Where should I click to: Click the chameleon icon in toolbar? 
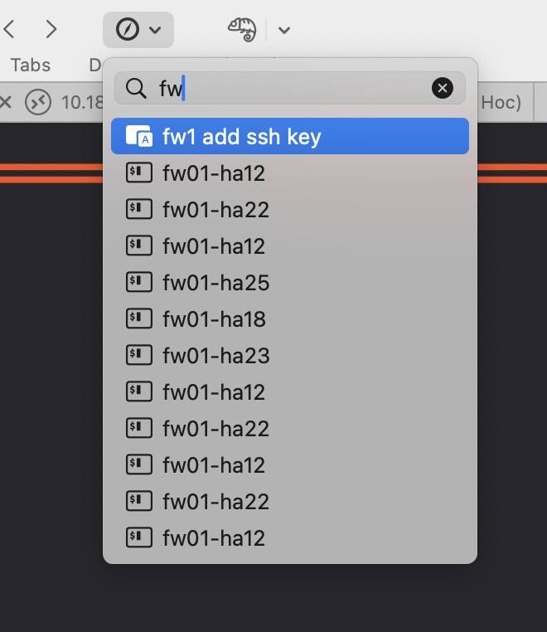point(242,30)
